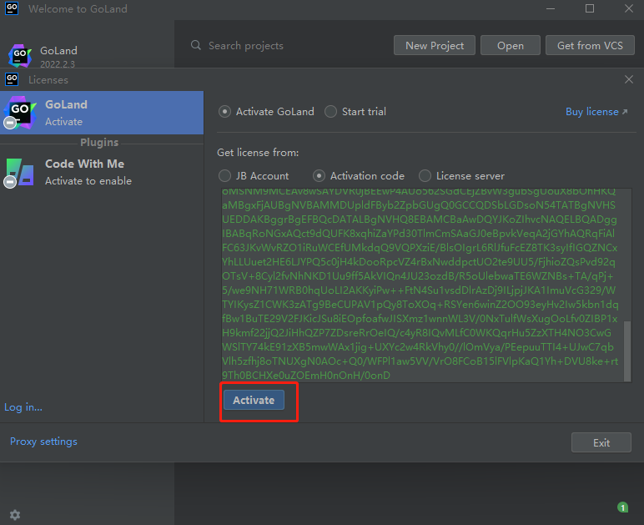The width and height of the screenshot is (644, 525).
Task: Click the Plugins section header
Action: click(x=99, y=143)
